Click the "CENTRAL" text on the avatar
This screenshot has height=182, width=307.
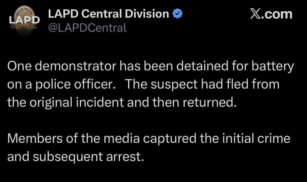24,26
